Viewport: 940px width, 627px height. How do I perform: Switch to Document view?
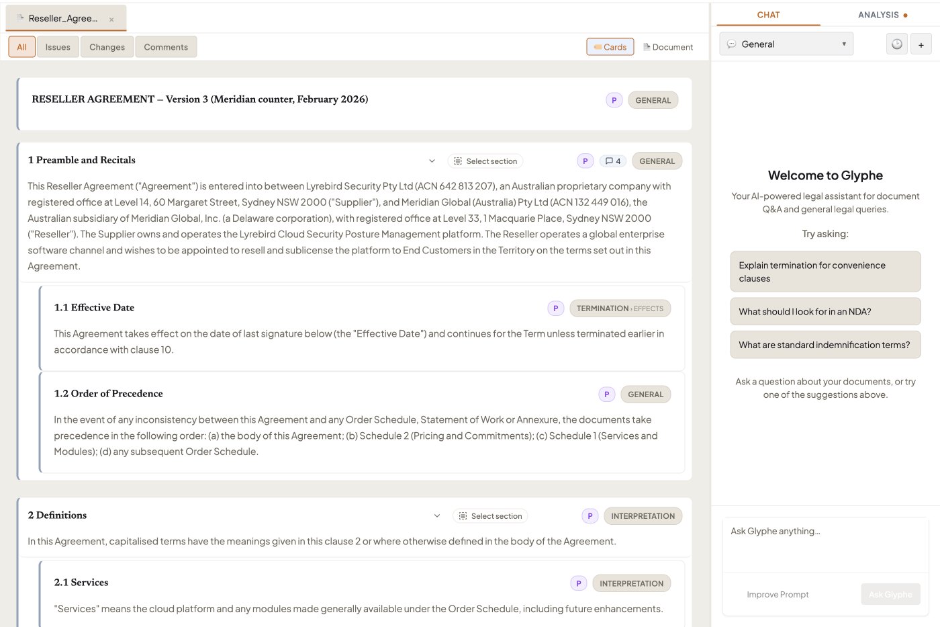pos(668,47)
